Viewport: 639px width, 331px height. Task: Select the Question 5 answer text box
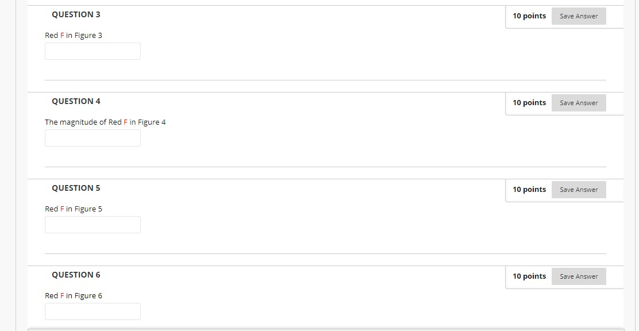tap(93, 225)
